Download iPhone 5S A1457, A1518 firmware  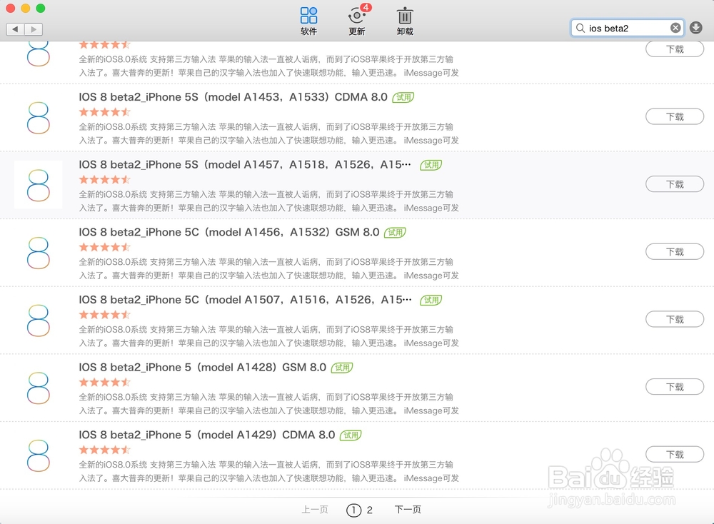click(675, 184)
